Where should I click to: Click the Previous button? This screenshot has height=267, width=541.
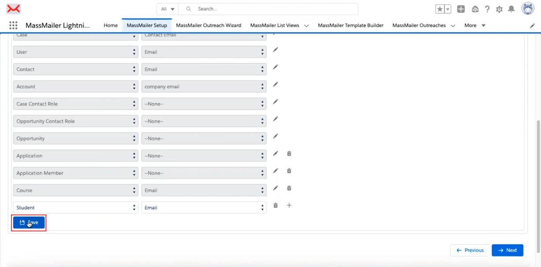[x=470, y=250]
